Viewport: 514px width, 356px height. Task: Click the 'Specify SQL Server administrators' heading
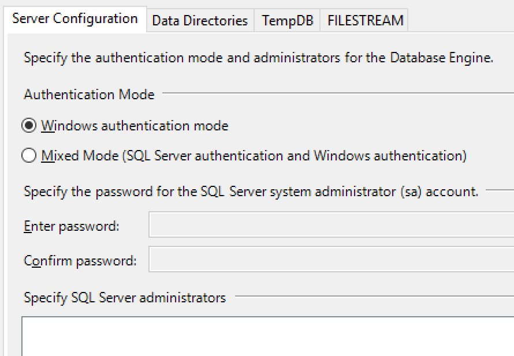point(125,298)
